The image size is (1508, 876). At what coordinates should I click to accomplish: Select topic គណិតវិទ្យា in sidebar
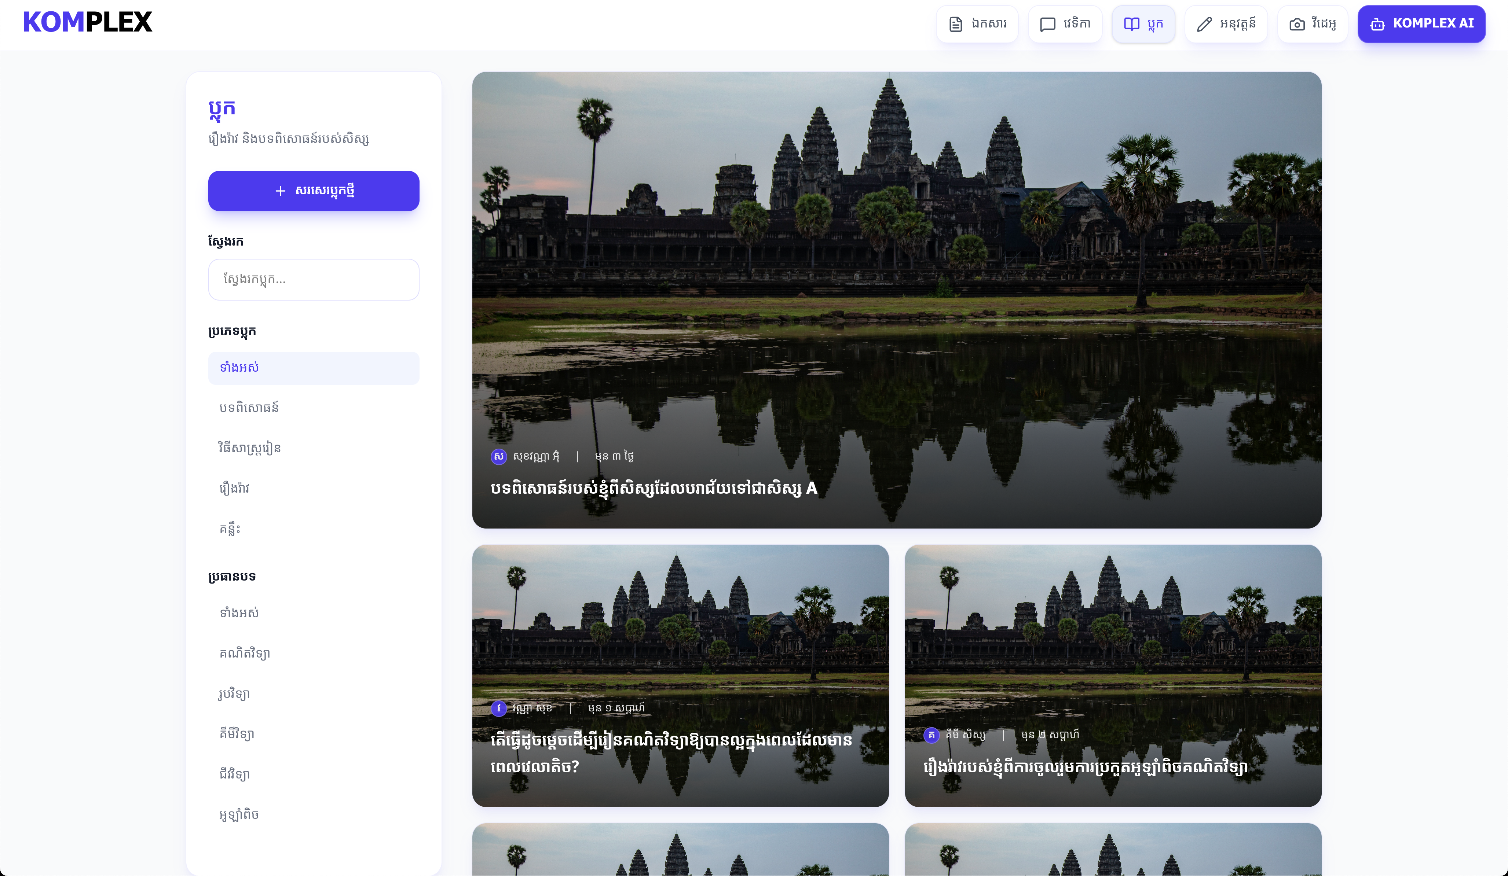(x=244, y=654)
